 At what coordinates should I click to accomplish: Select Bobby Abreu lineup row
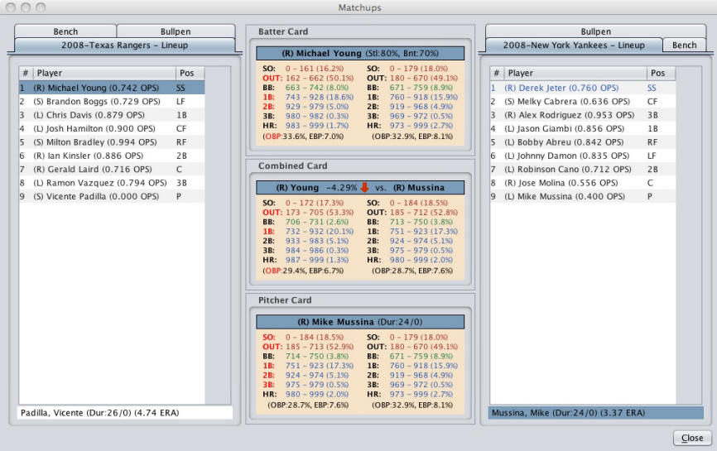coord(583,142)
